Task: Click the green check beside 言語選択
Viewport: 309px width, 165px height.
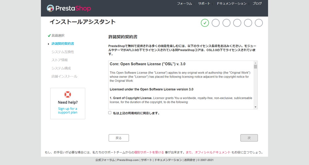Action: [49, 36]
